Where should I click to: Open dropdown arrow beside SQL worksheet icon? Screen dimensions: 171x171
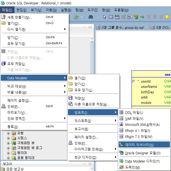click(82, 17)
